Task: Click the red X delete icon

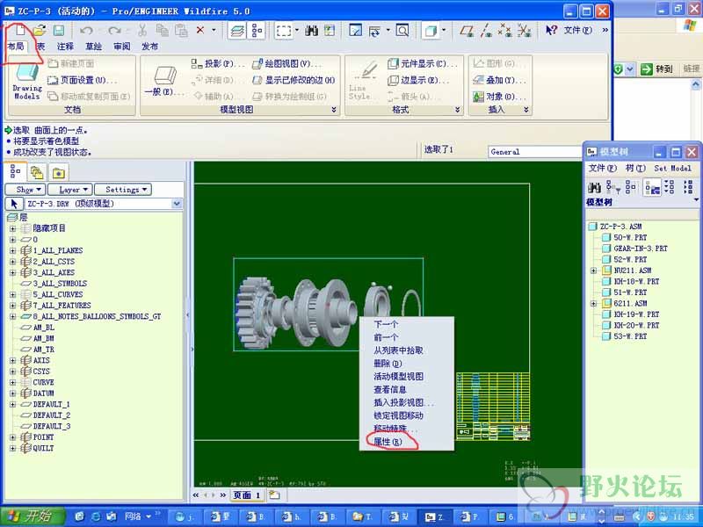Action: (x=200, y=30)
